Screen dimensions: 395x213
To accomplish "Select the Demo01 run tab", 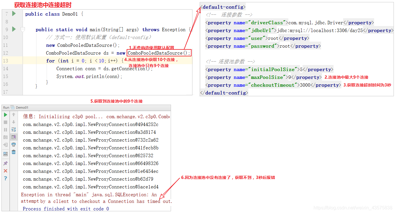I will [x=20, y=108].
